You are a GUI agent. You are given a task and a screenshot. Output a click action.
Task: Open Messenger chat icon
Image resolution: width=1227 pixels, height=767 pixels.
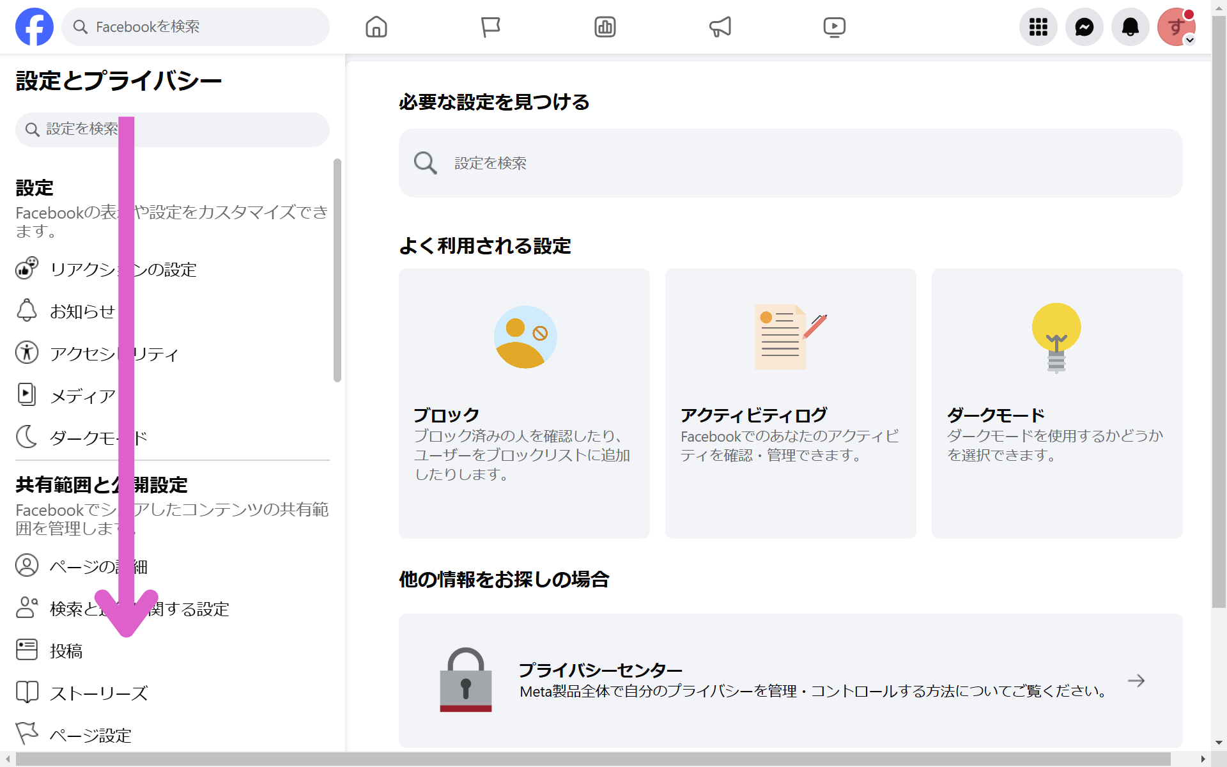point(1084,27)
